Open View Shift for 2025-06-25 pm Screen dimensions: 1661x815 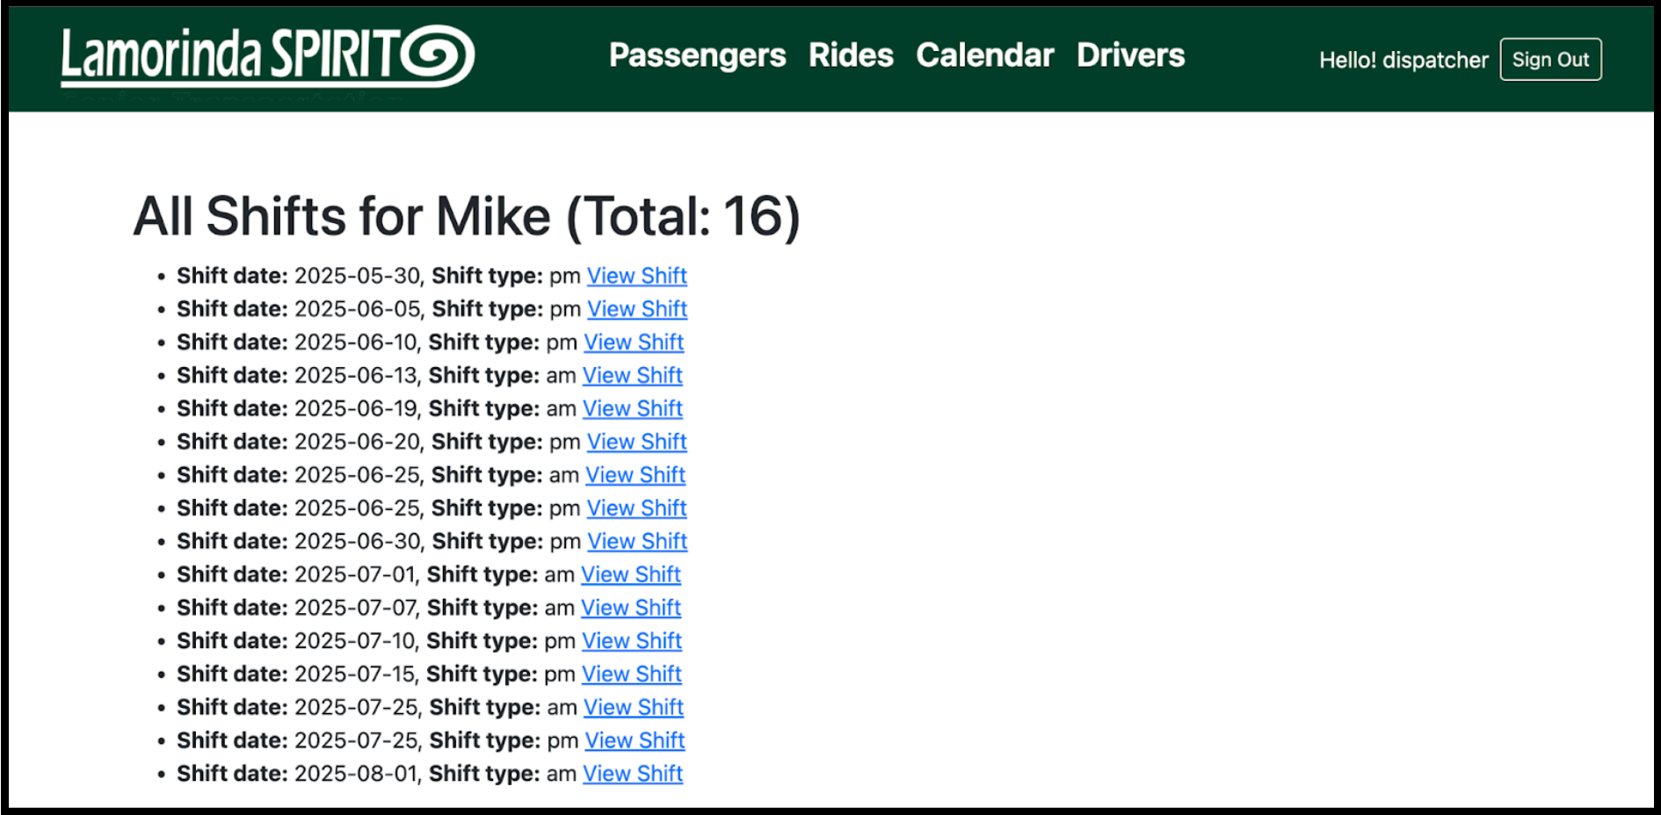coord(637,508)
